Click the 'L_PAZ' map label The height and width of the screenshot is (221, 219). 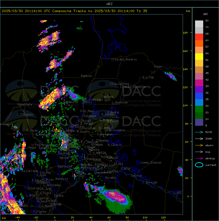click(x=178, y=193)
